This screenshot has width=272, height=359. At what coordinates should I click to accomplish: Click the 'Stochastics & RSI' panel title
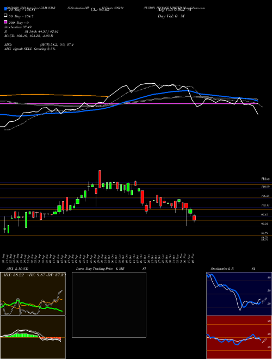pos(233,269)
